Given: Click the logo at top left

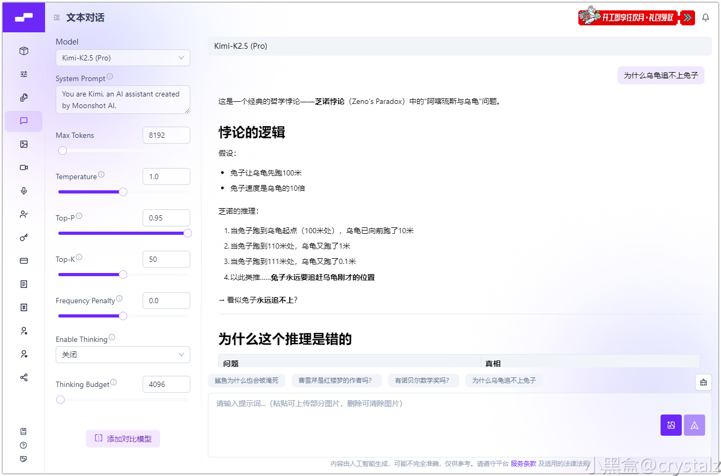Looking at the screenshot, I should 24,17.
